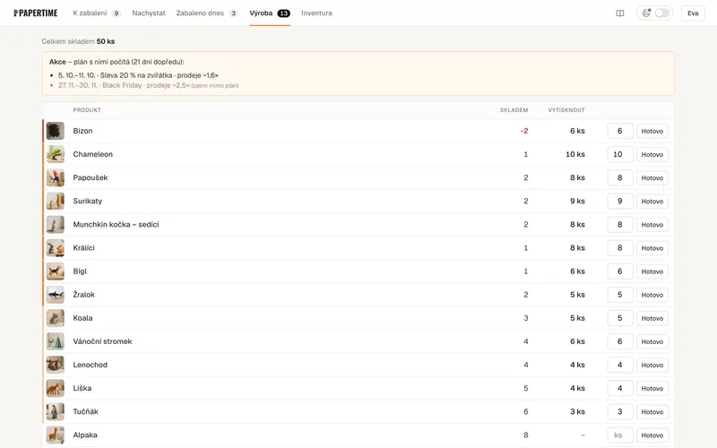Mark Tučňák as Hotovo
This screenshot has height=448, width=717.
tap(652, 412)
